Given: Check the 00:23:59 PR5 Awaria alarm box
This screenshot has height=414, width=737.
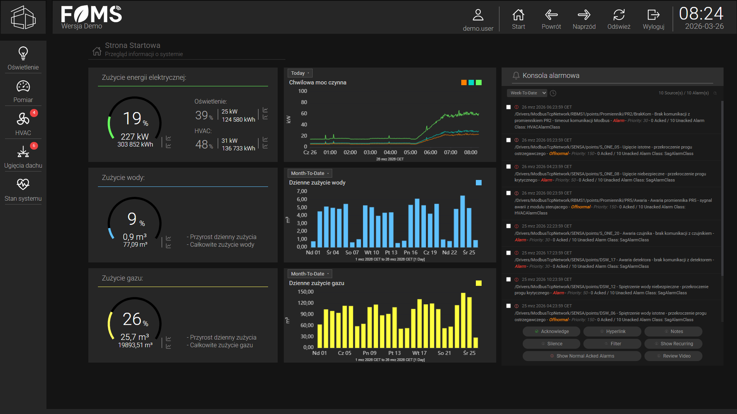Looking at the screenshot, I should [x=508, y=193].
